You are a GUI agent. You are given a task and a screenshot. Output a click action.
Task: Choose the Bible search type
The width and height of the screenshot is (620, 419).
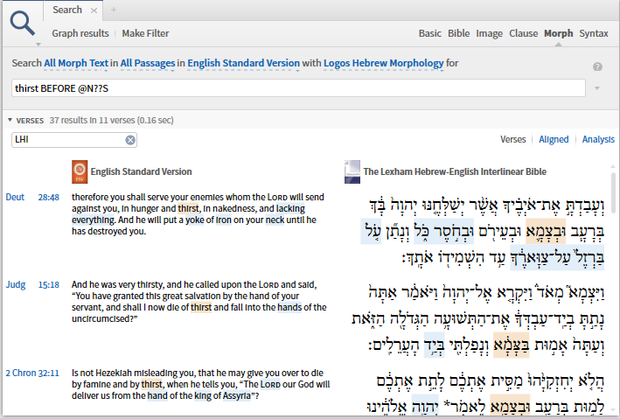(458, 34)
